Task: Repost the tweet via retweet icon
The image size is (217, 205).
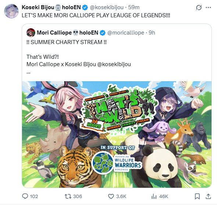Action: pyautogui.click(x=68, y=196)
